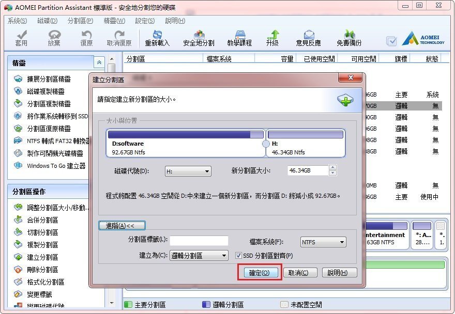Click the 升級 (Upgrade) toolbar icon
Screen dimensions: 455x314
pos(272,38)
